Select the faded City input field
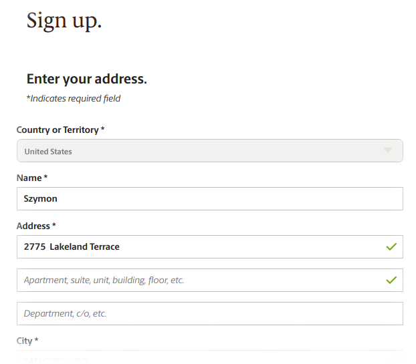This screenshot has height=364, width=416. [210, 357]
